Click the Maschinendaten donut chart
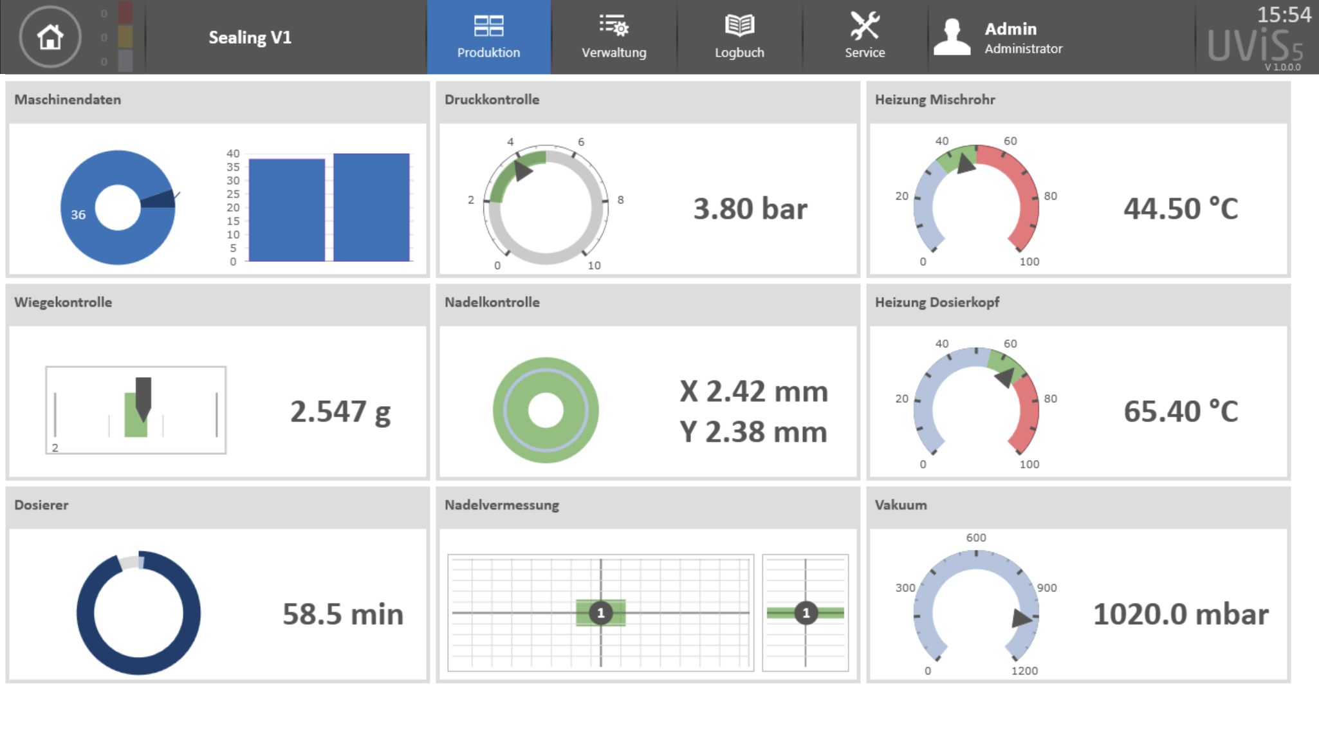This screenshot has height=740, width=1319. coord(118,207)
